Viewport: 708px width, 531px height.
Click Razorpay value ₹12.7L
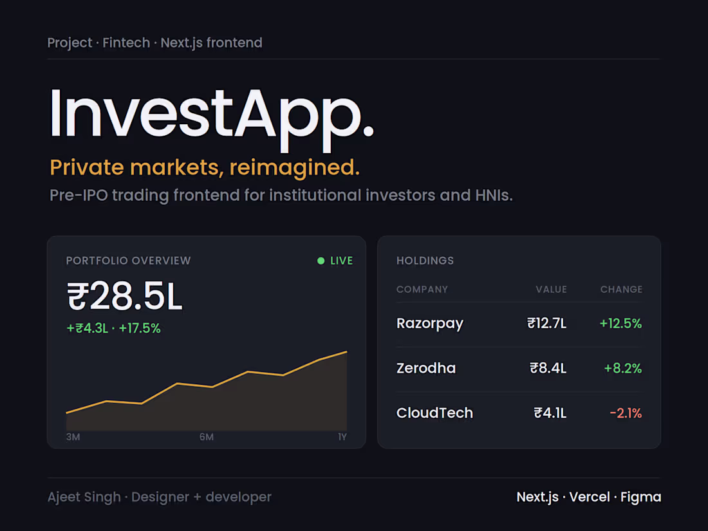(x=547, y=323)
